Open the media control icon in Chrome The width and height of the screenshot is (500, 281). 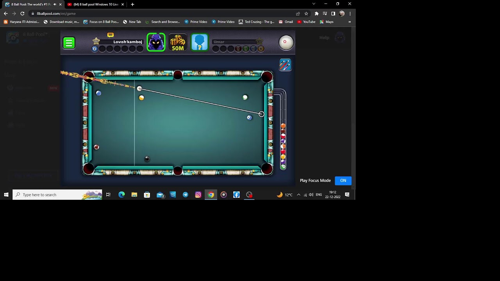click(325, 13)
